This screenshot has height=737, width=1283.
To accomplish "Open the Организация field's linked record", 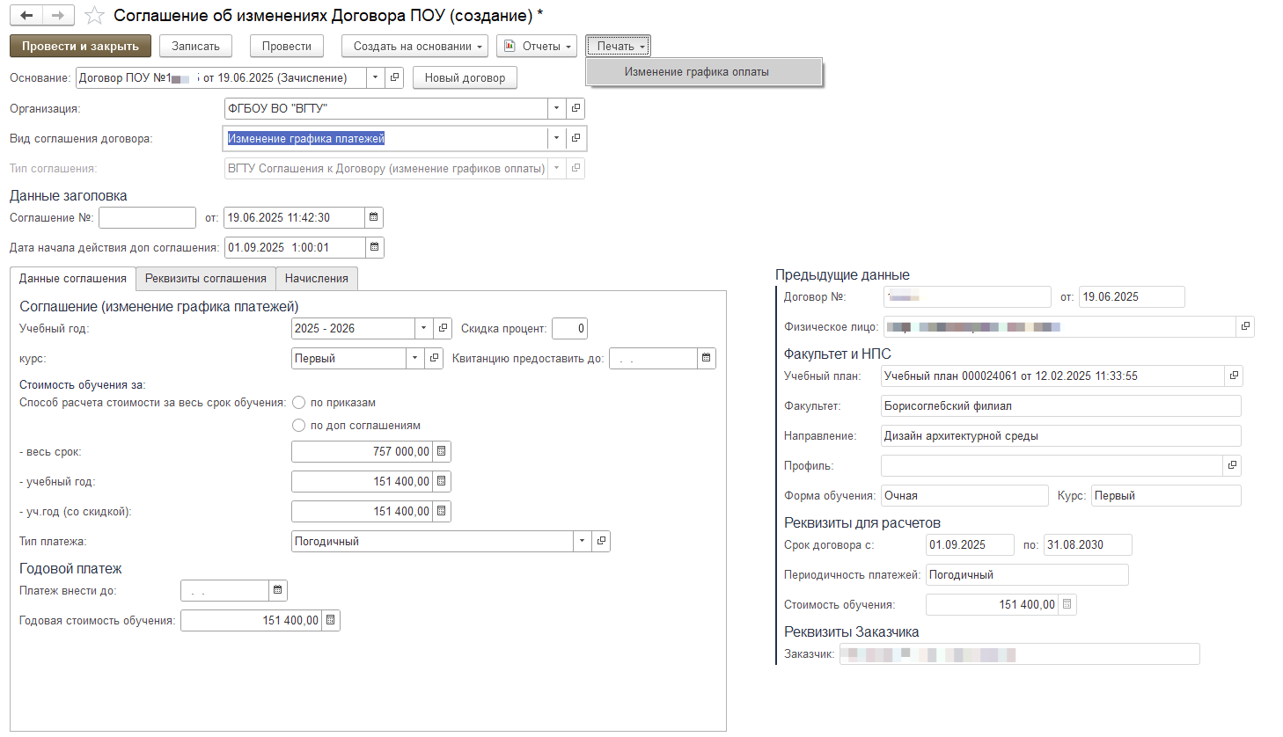I will [x=576, y=108].
